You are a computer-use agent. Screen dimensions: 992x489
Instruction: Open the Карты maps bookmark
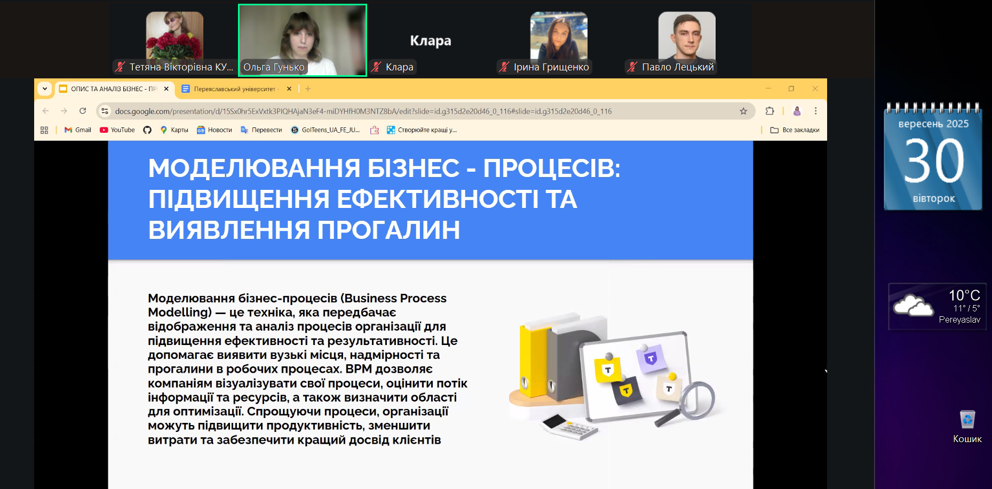(x=174, y=130)
